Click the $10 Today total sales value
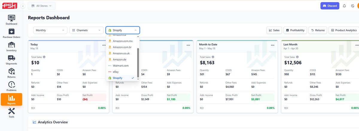Screen dimensions: 359x131 point(35,63)
